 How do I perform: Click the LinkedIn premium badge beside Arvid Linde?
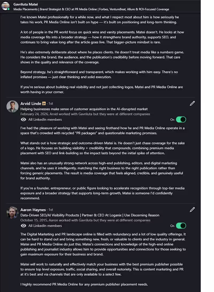point(44,103)
